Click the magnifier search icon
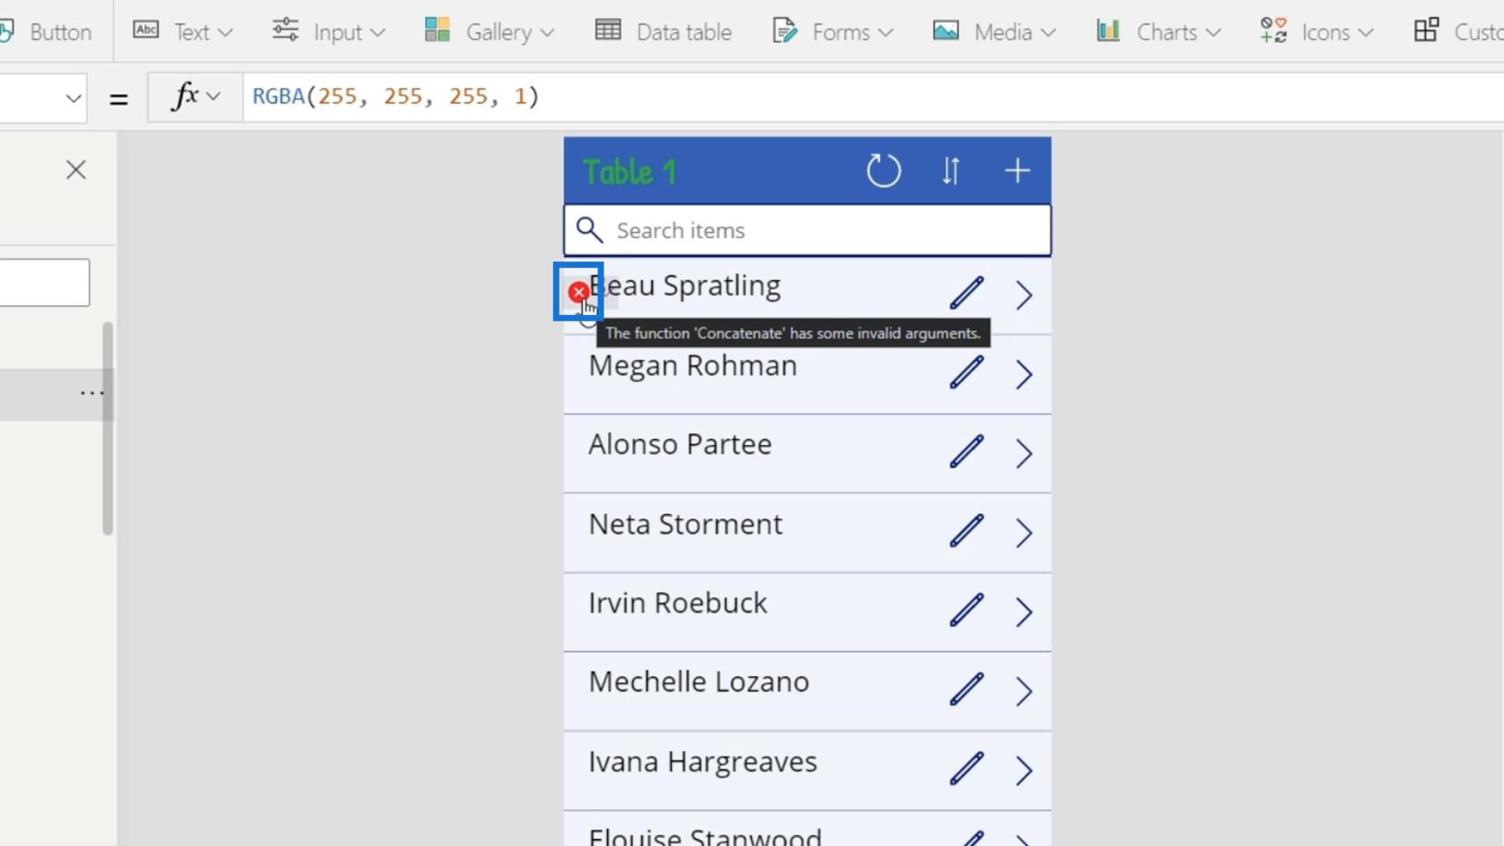Viewport: 1504px width, 846px height. [x=589, y=230]
